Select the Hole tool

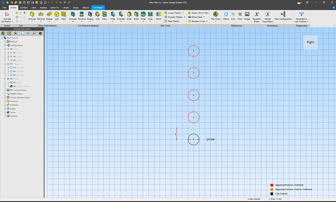150,16
